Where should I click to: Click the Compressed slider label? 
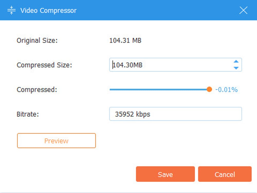[37, 90]
